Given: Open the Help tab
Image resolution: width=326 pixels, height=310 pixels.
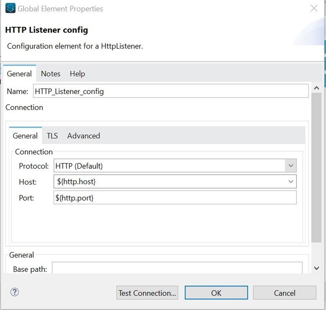Looking at the screenshot, I should [77, 74].
